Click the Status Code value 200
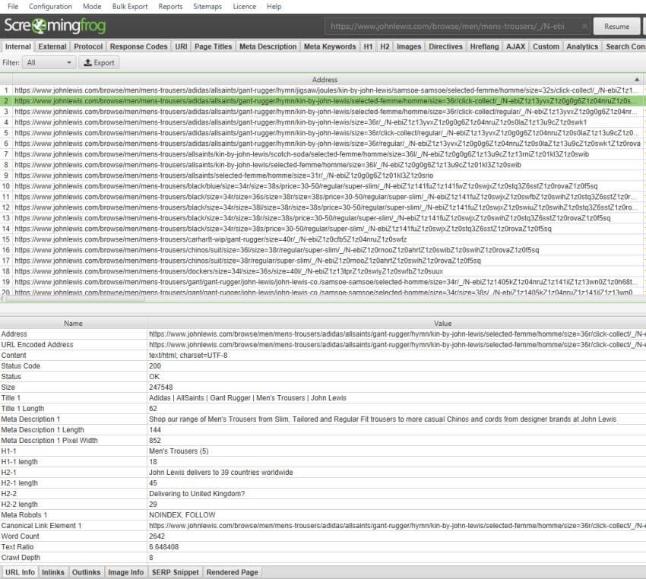 pos(155,365)
